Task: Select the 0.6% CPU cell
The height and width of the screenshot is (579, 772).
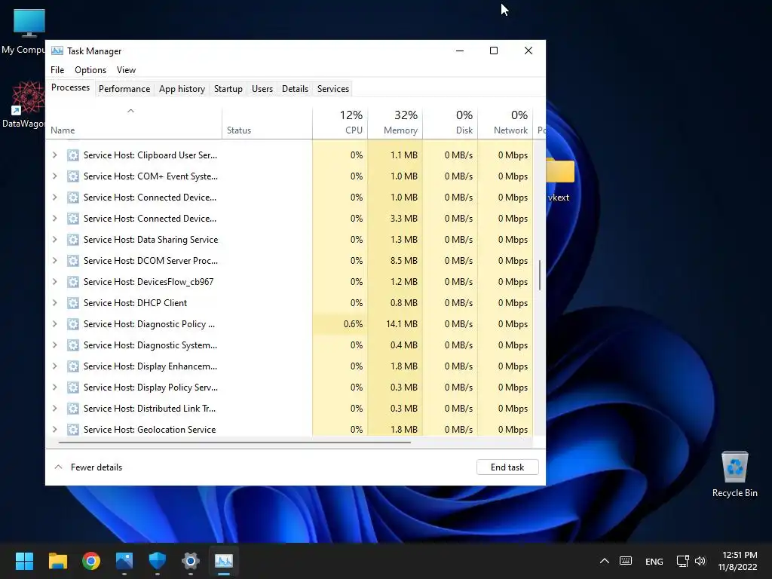Action: tap(340, 324)
